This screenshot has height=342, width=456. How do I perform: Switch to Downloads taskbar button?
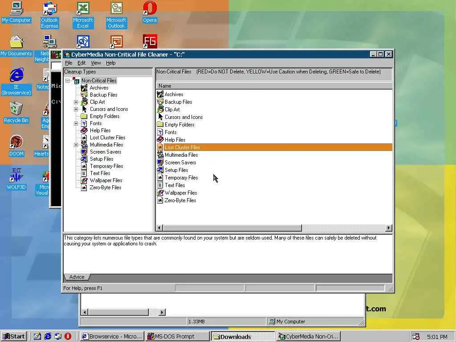pyautogui.click(x=243, y=337)
